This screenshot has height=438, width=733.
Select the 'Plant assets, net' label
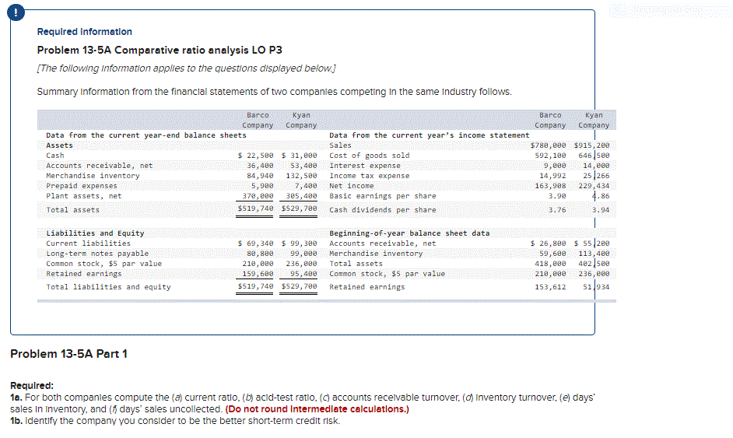84,196
